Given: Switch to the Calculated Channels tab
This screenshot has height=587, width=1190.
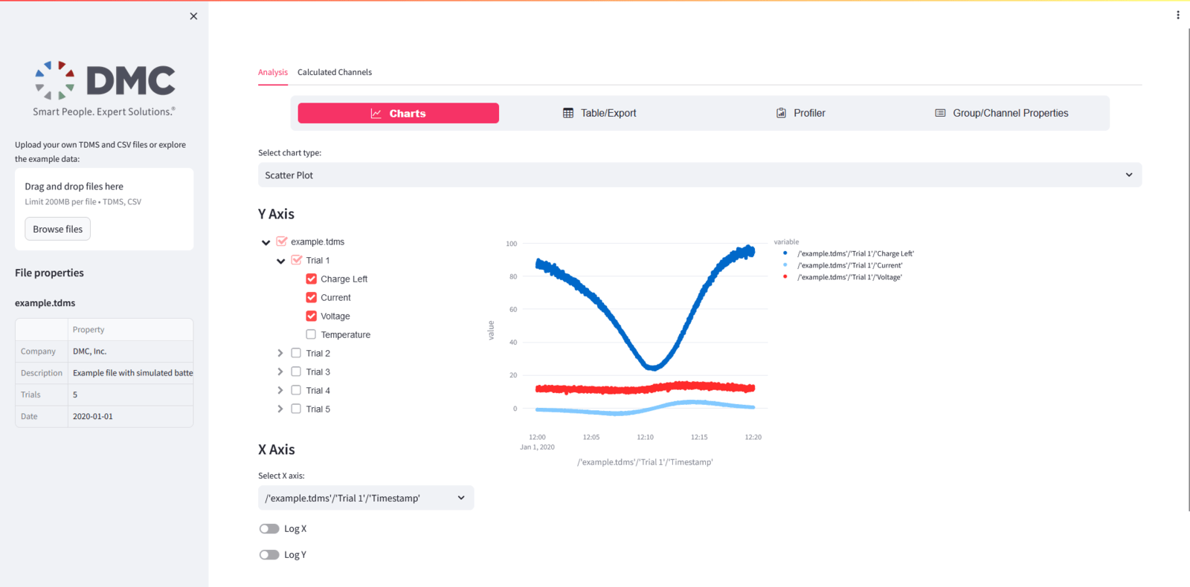Looking at the screenshot, I should pos(335,72).
